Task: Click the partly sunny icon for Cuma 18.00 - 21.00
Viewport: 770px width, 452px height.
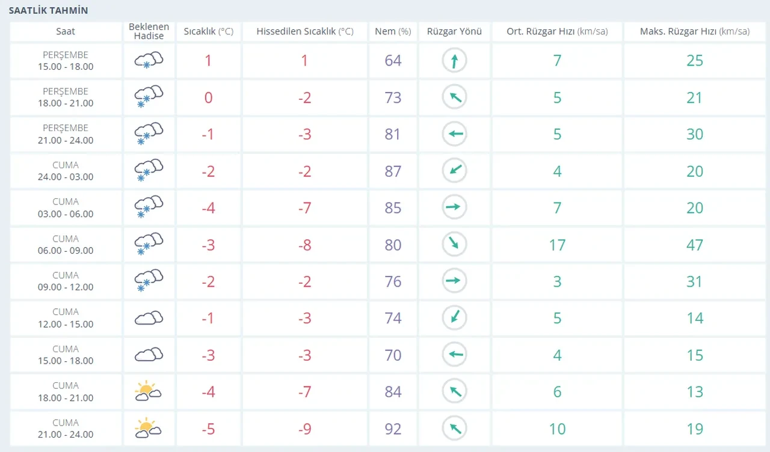Action: [149, 391]
